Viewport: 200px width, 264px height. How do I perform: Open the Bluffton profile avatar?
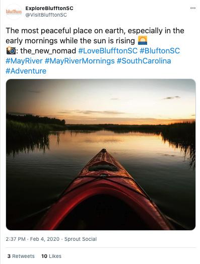tap(14, 12)
